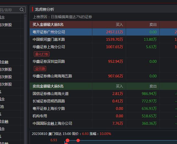Select the 机构专用 row
The height and width of the screenshot is (144, 177).
click(x=103, y=116)
